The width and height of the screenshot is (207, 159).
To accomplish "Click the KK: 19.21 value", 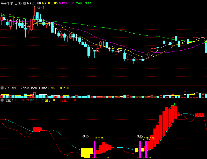I will coord(37,100).
